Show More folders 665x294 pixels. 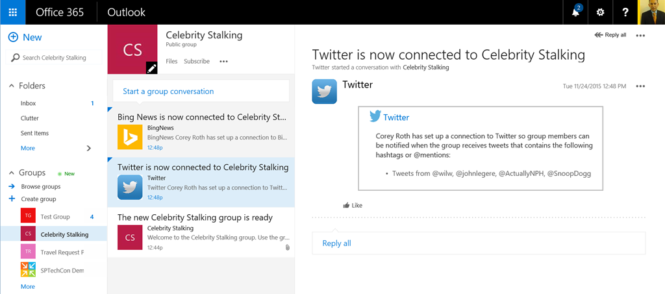point(28,148)
